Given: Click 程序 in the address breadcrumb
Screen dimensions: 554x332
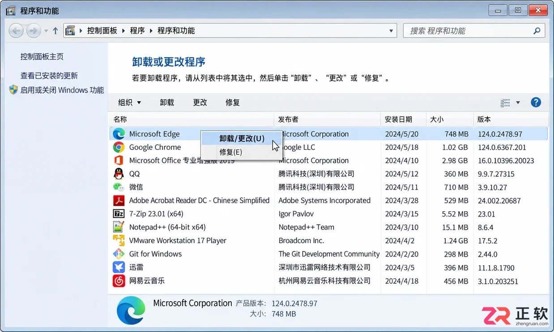Looking at the screenshot, I should click(137, 31).
